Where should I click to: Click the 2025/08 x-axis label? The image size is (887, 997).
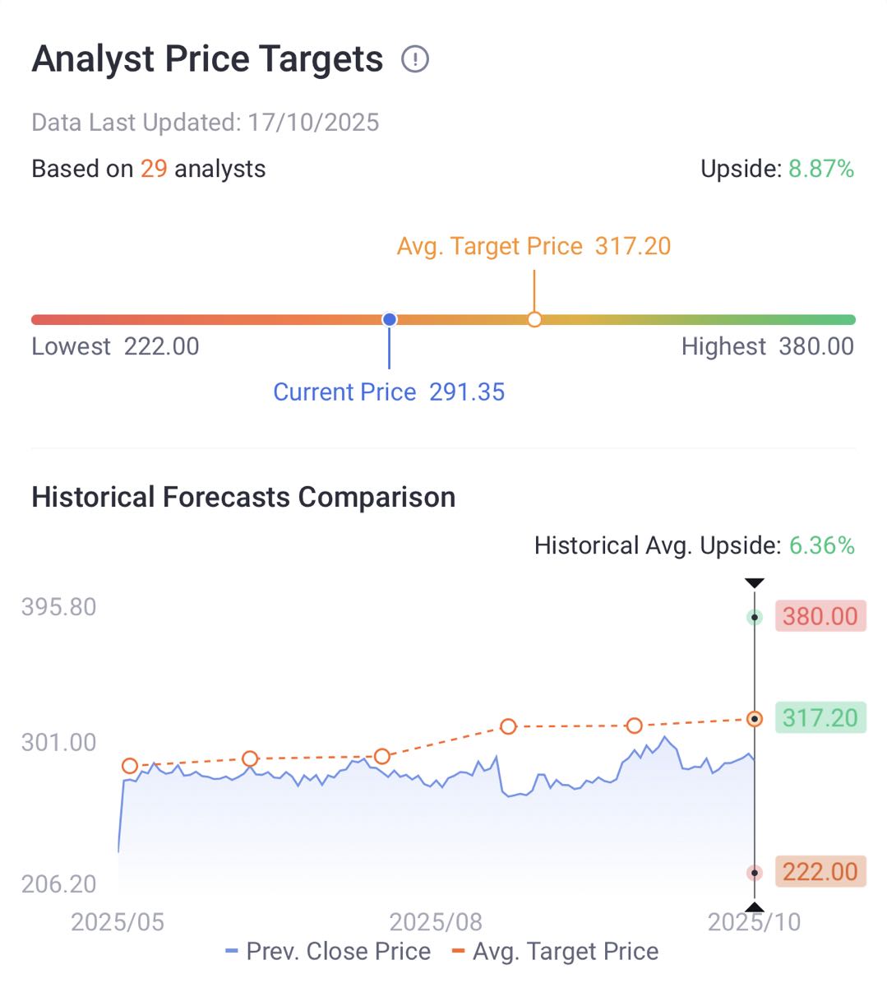point(436,922)
